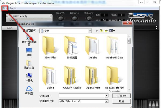Click the 打开(O) button
161x108 pixels.
tap(122, 96)
